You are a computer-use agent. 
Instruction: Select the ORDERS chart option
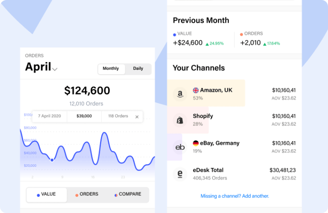coord(87,194)
